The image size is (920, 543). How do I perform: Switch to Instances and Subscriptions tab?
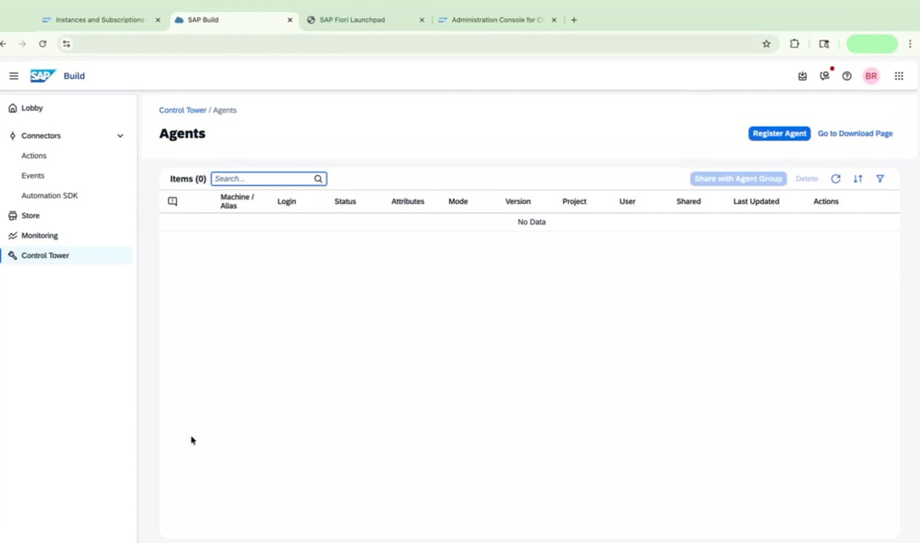pos(102,20)
